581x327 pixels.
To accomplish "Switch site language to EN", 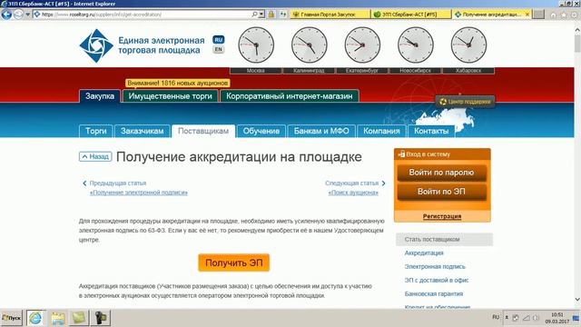I will coord(219,49).
